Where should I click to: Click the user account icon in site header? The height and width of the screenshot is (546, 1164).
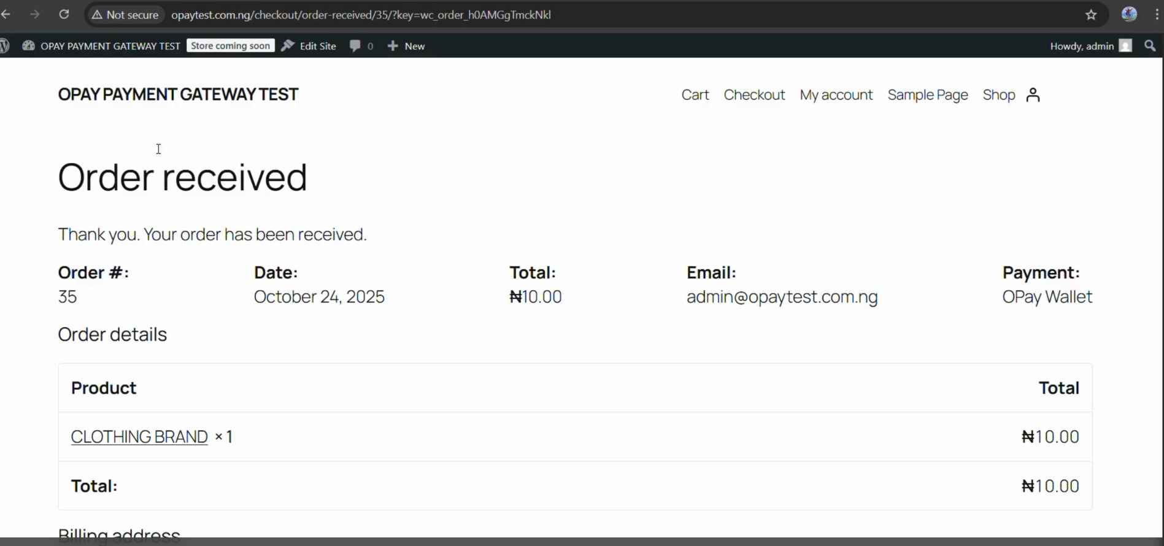(1033, 95)
